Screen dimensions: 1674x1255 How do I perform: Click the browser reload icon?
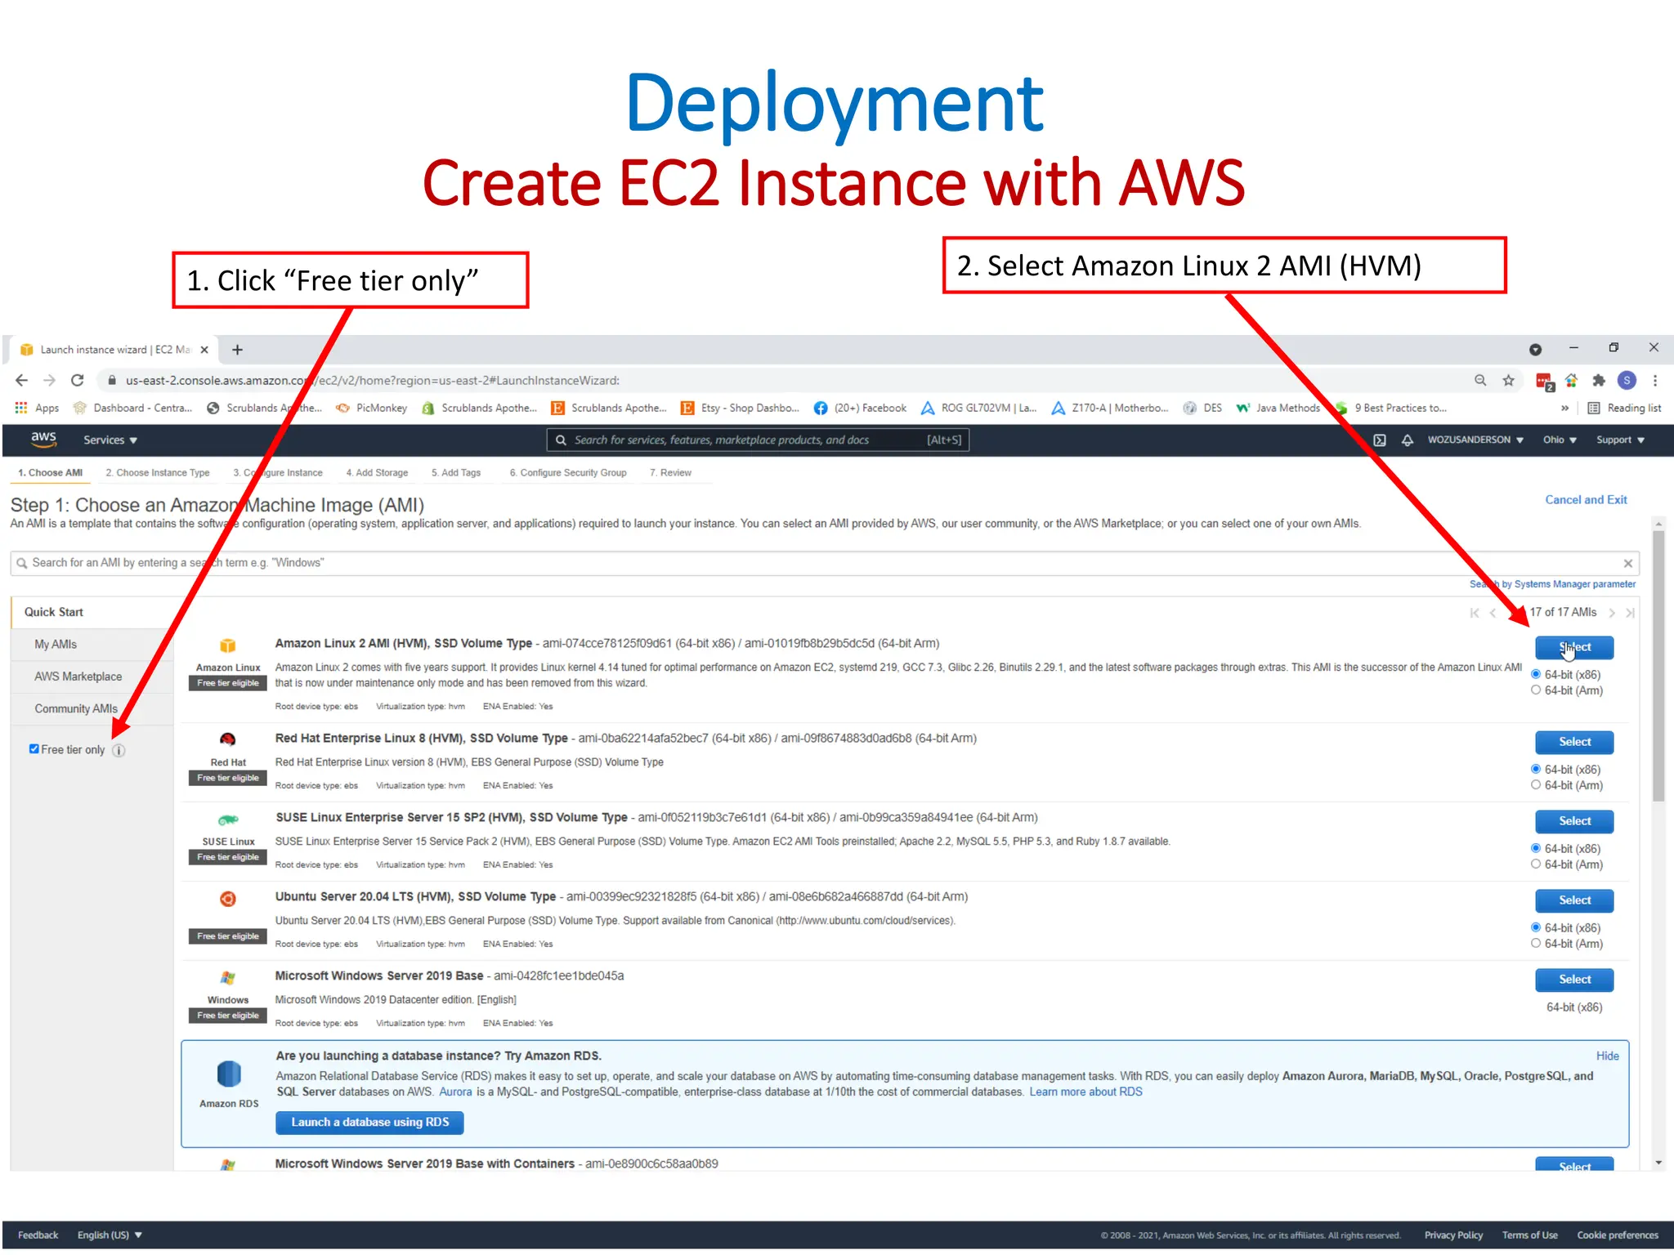click(x=77, y=380)
